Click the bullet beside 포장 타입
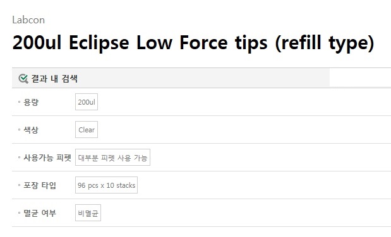 point(19,185)
